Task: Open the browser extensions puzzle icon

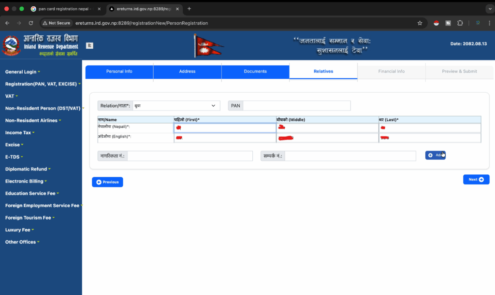Action: tap(460, 23)
